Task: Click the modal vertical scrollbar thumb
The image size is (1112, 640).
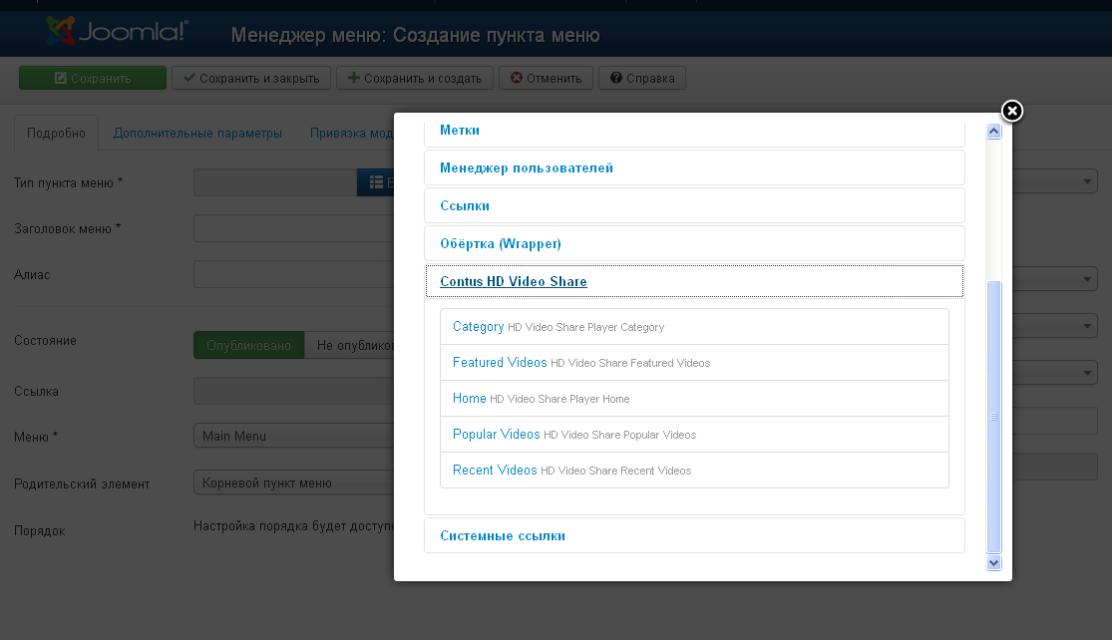Action: point(993,417)
